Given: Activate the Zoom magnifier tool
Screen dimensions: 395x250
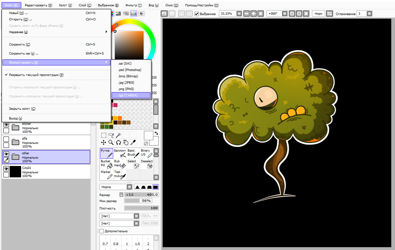Looking at the screenshot, I should coord(111,142).
